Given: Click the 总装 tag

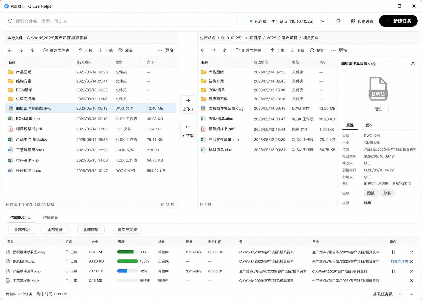Looking at the screenshot, I should point(387,193).
